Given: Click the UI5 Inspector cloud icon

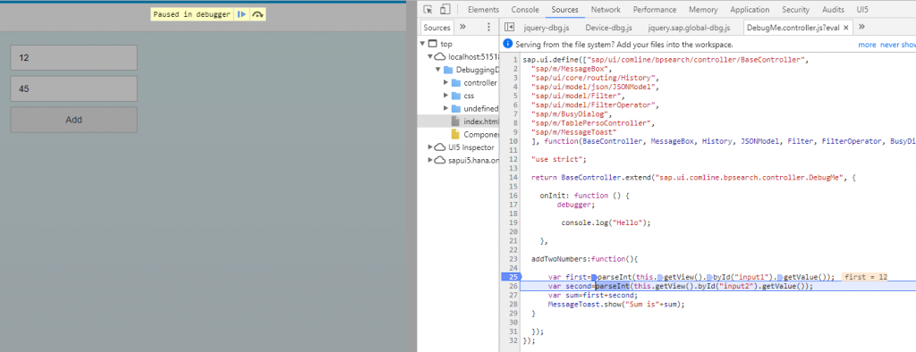Looking at the screenshot, I should point(440,147).
